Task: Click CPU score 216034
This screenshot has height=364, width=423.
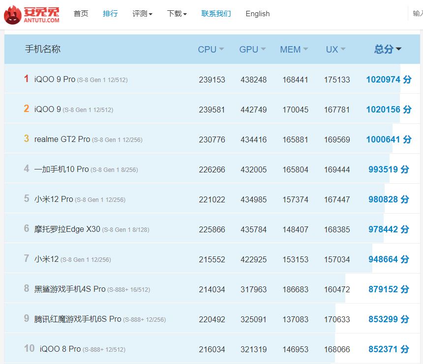Action: 212,349
